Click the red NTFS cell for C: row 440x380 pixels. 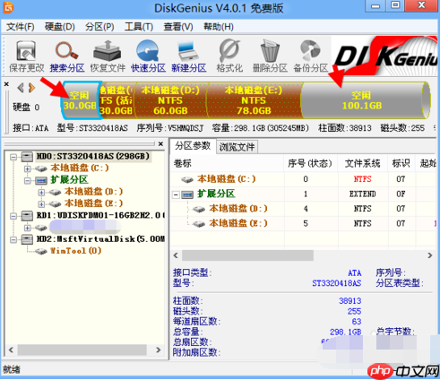(x=362, y=179)
